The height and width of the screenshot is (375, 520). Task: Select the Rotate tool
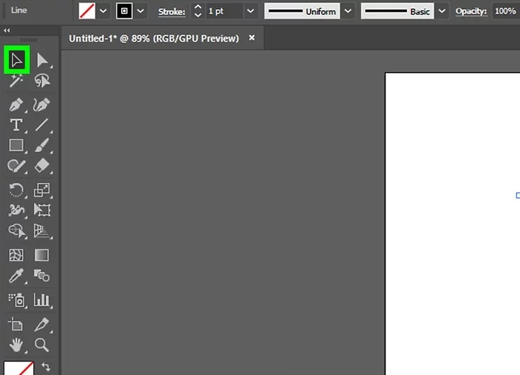coord(17,190)
